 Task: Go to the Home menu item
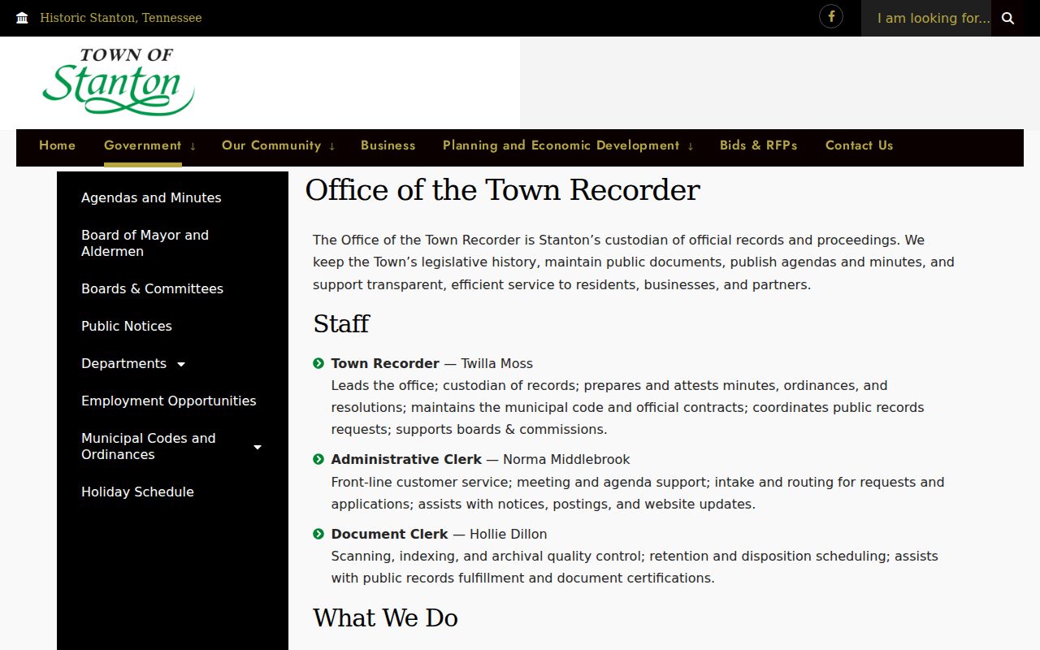[x=57, y=145]
